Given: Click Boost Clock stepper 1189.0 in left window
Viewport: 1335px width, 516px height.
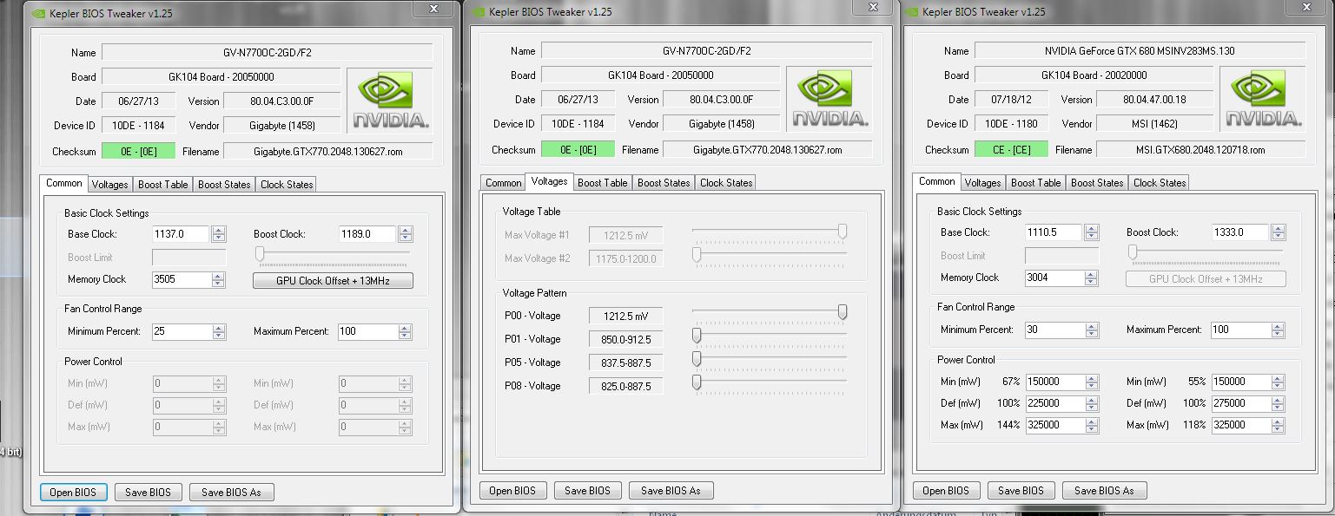Looking at the screenshot, I should 406,234.
